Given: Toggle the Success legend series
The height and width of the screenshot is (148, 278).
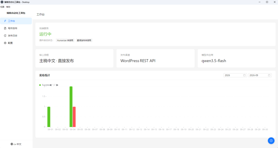Looking at the screenshot, I should pyautogui.click(x=44, y=85).
